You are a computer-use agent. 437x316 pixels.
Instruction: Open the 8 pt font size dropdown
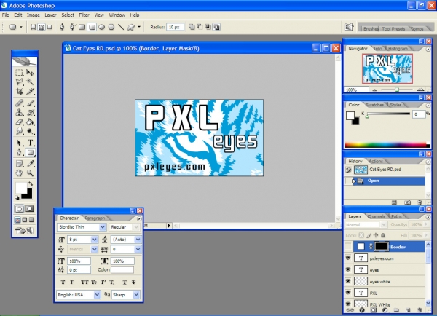(x=94, y=240)
